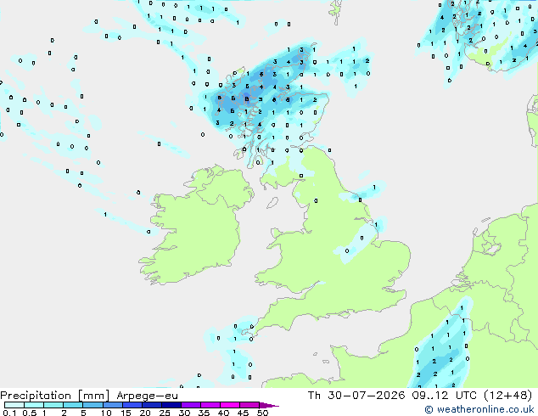Screen dimensions: 538x416
Task: Select the 5–10 mm legend color swatch
Action: tap(92, 405)
